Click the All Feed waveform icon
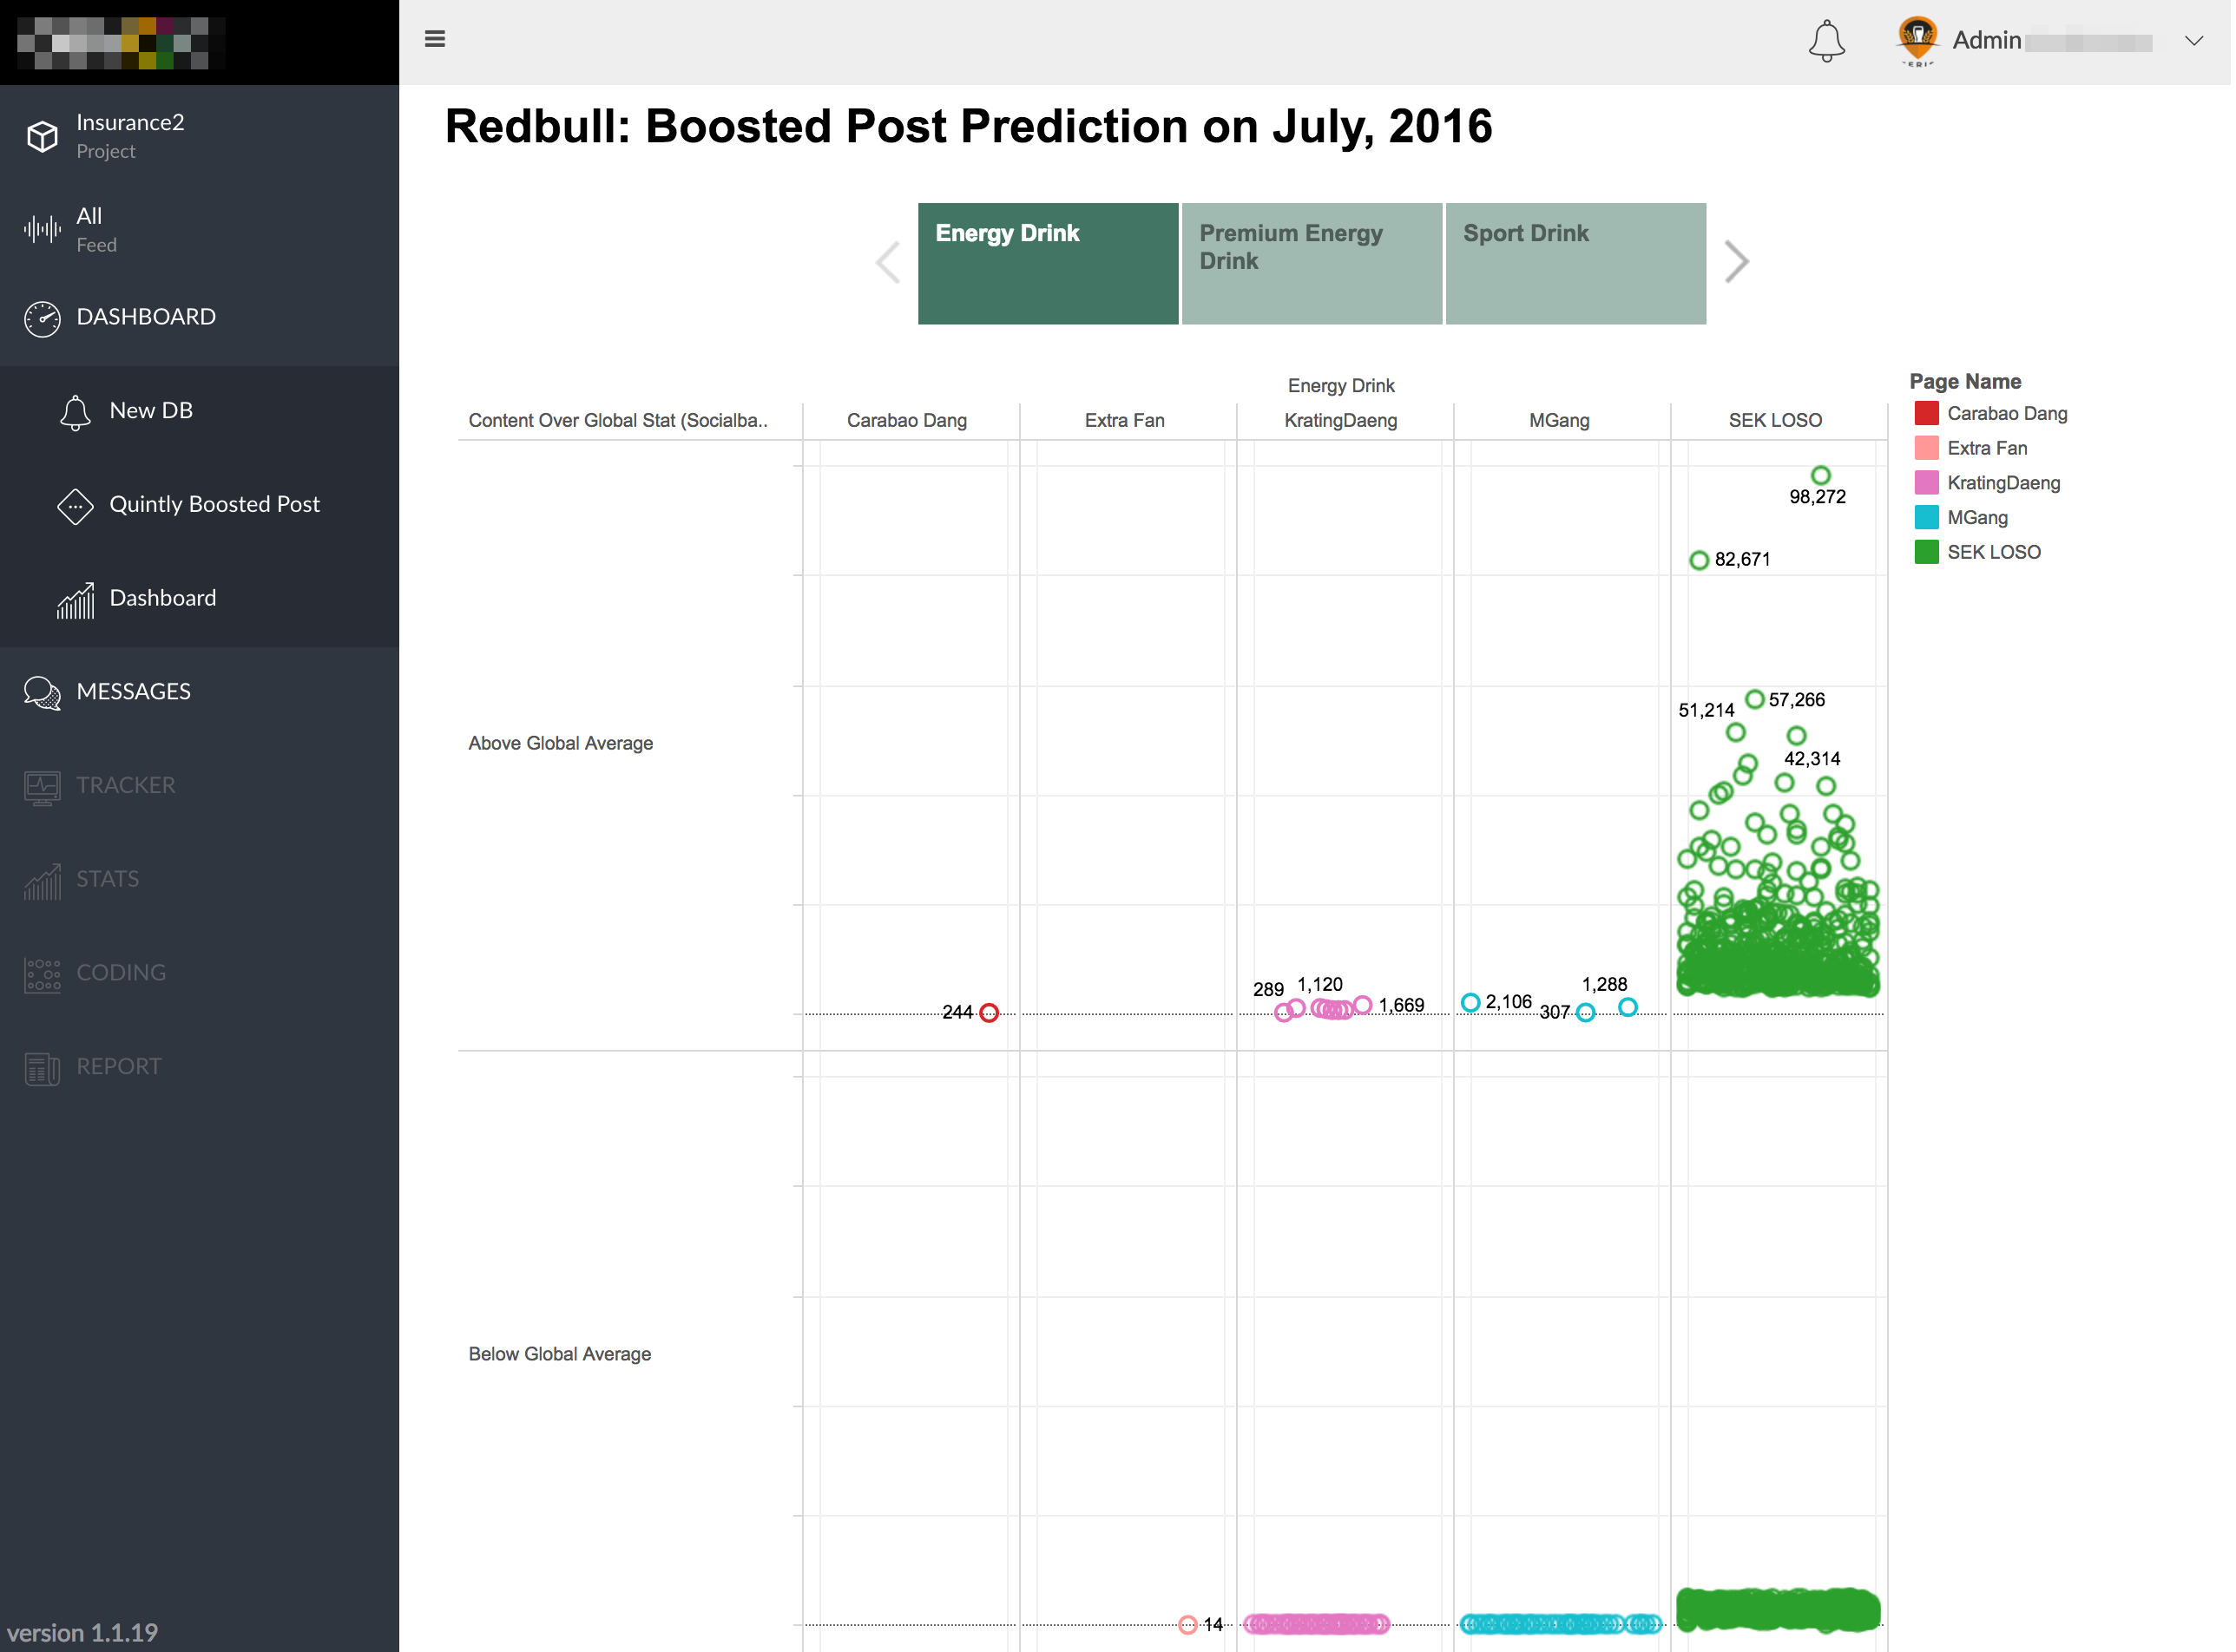The height and width of the screenshot is (1652, 2236). tap(42, 230)
